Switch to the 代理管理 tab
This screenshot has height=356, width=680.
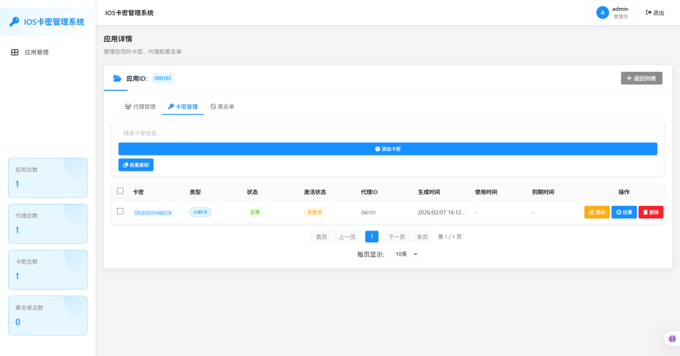coord(140,106)
